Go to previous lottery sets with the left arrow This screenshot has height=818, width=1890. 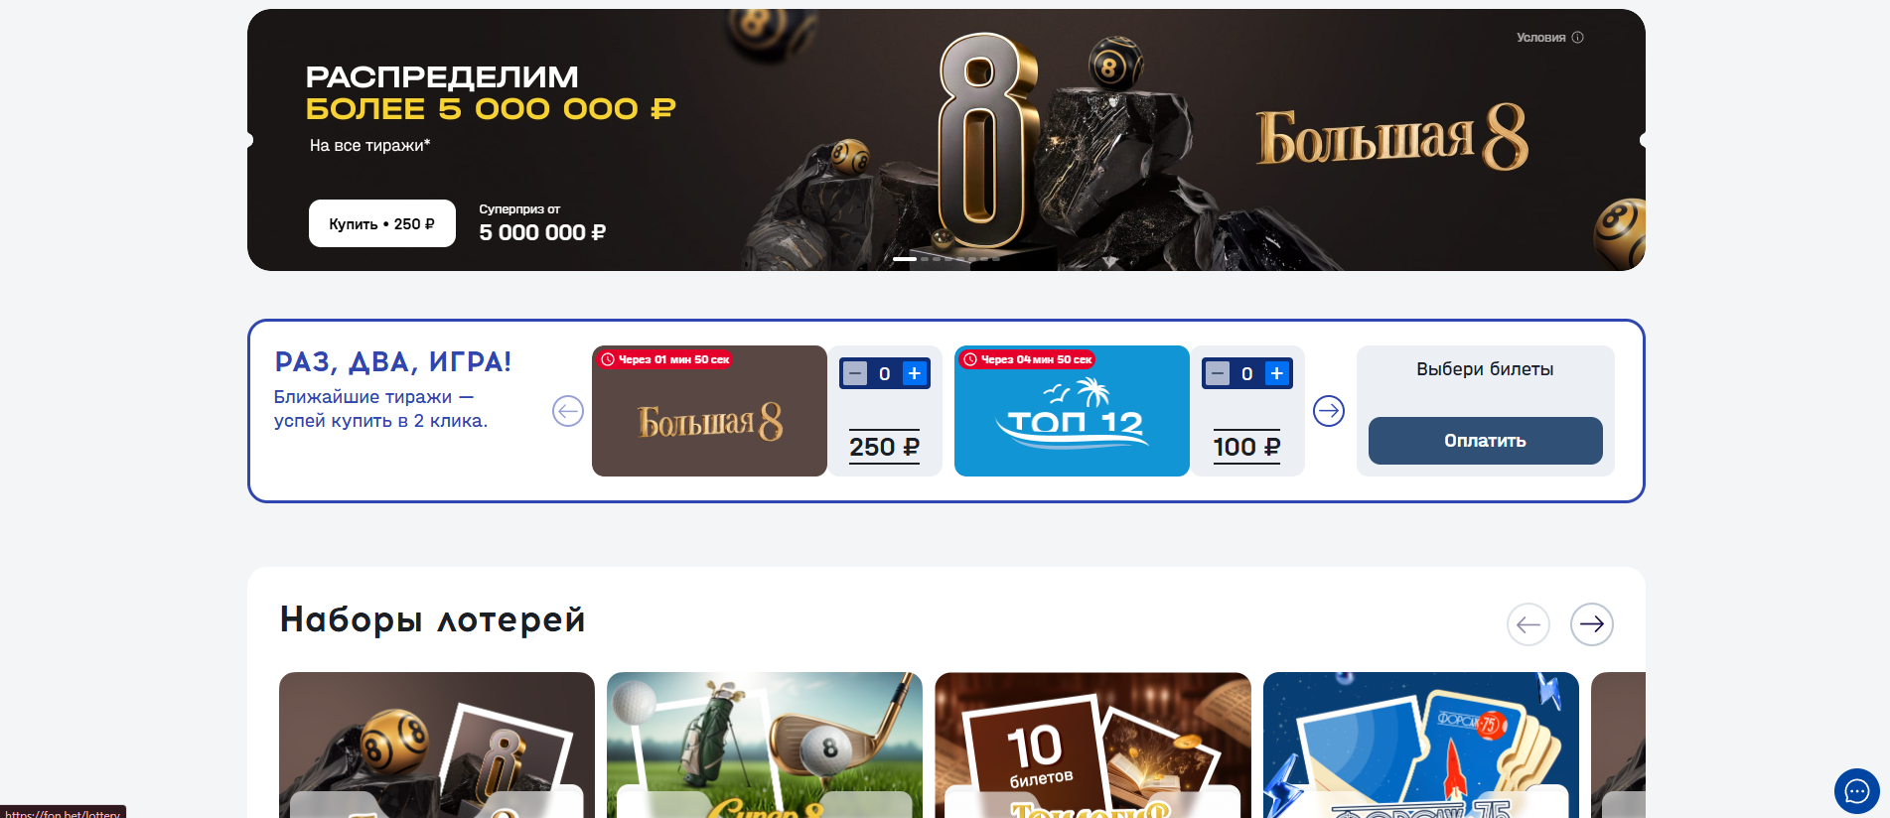coord(1528,624)
